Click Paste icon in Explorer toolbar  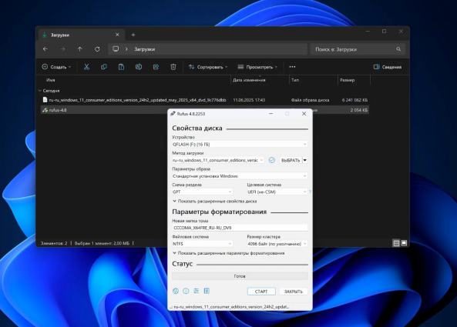[x=121, y=67]
